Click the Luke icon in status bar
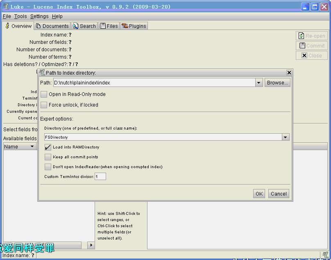The width and height of the screenshot is (331, 260). tap(325, 255)
